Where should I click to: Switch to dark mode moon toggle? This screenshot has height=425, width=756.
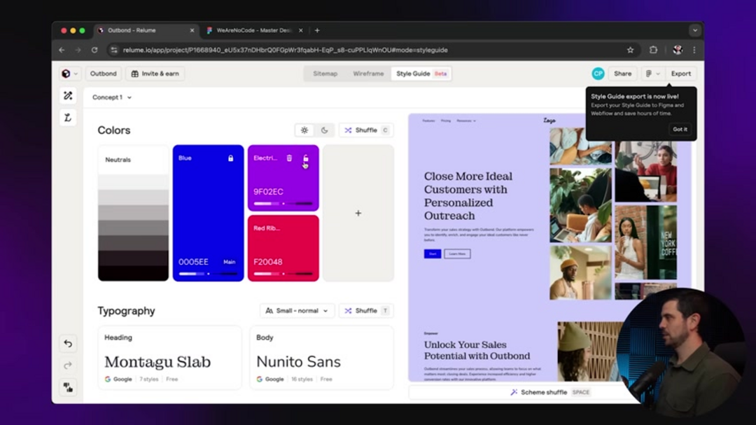coord(324,130)
